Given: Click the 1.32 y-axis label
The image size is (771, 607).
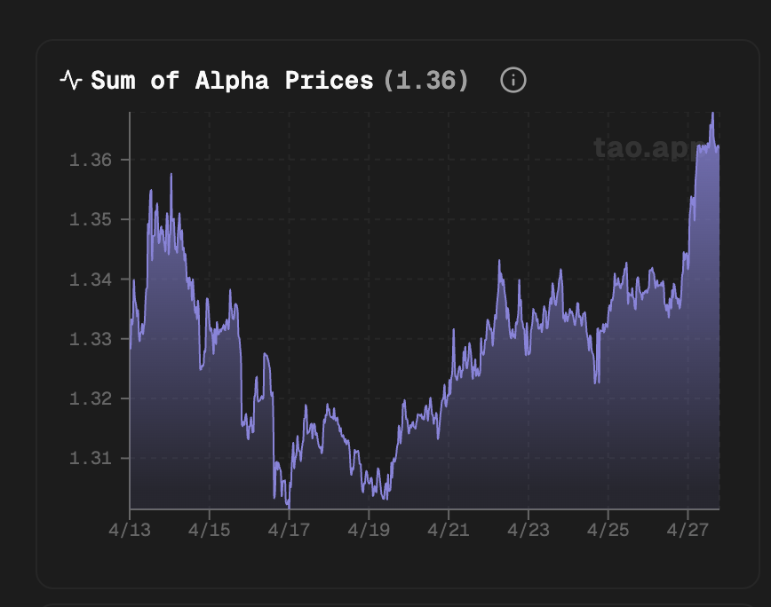Looking at the screenshot, I should (89, 398).
